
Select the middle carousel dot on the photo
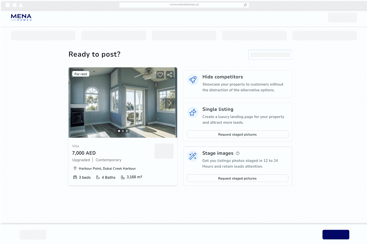click(123, 131)
